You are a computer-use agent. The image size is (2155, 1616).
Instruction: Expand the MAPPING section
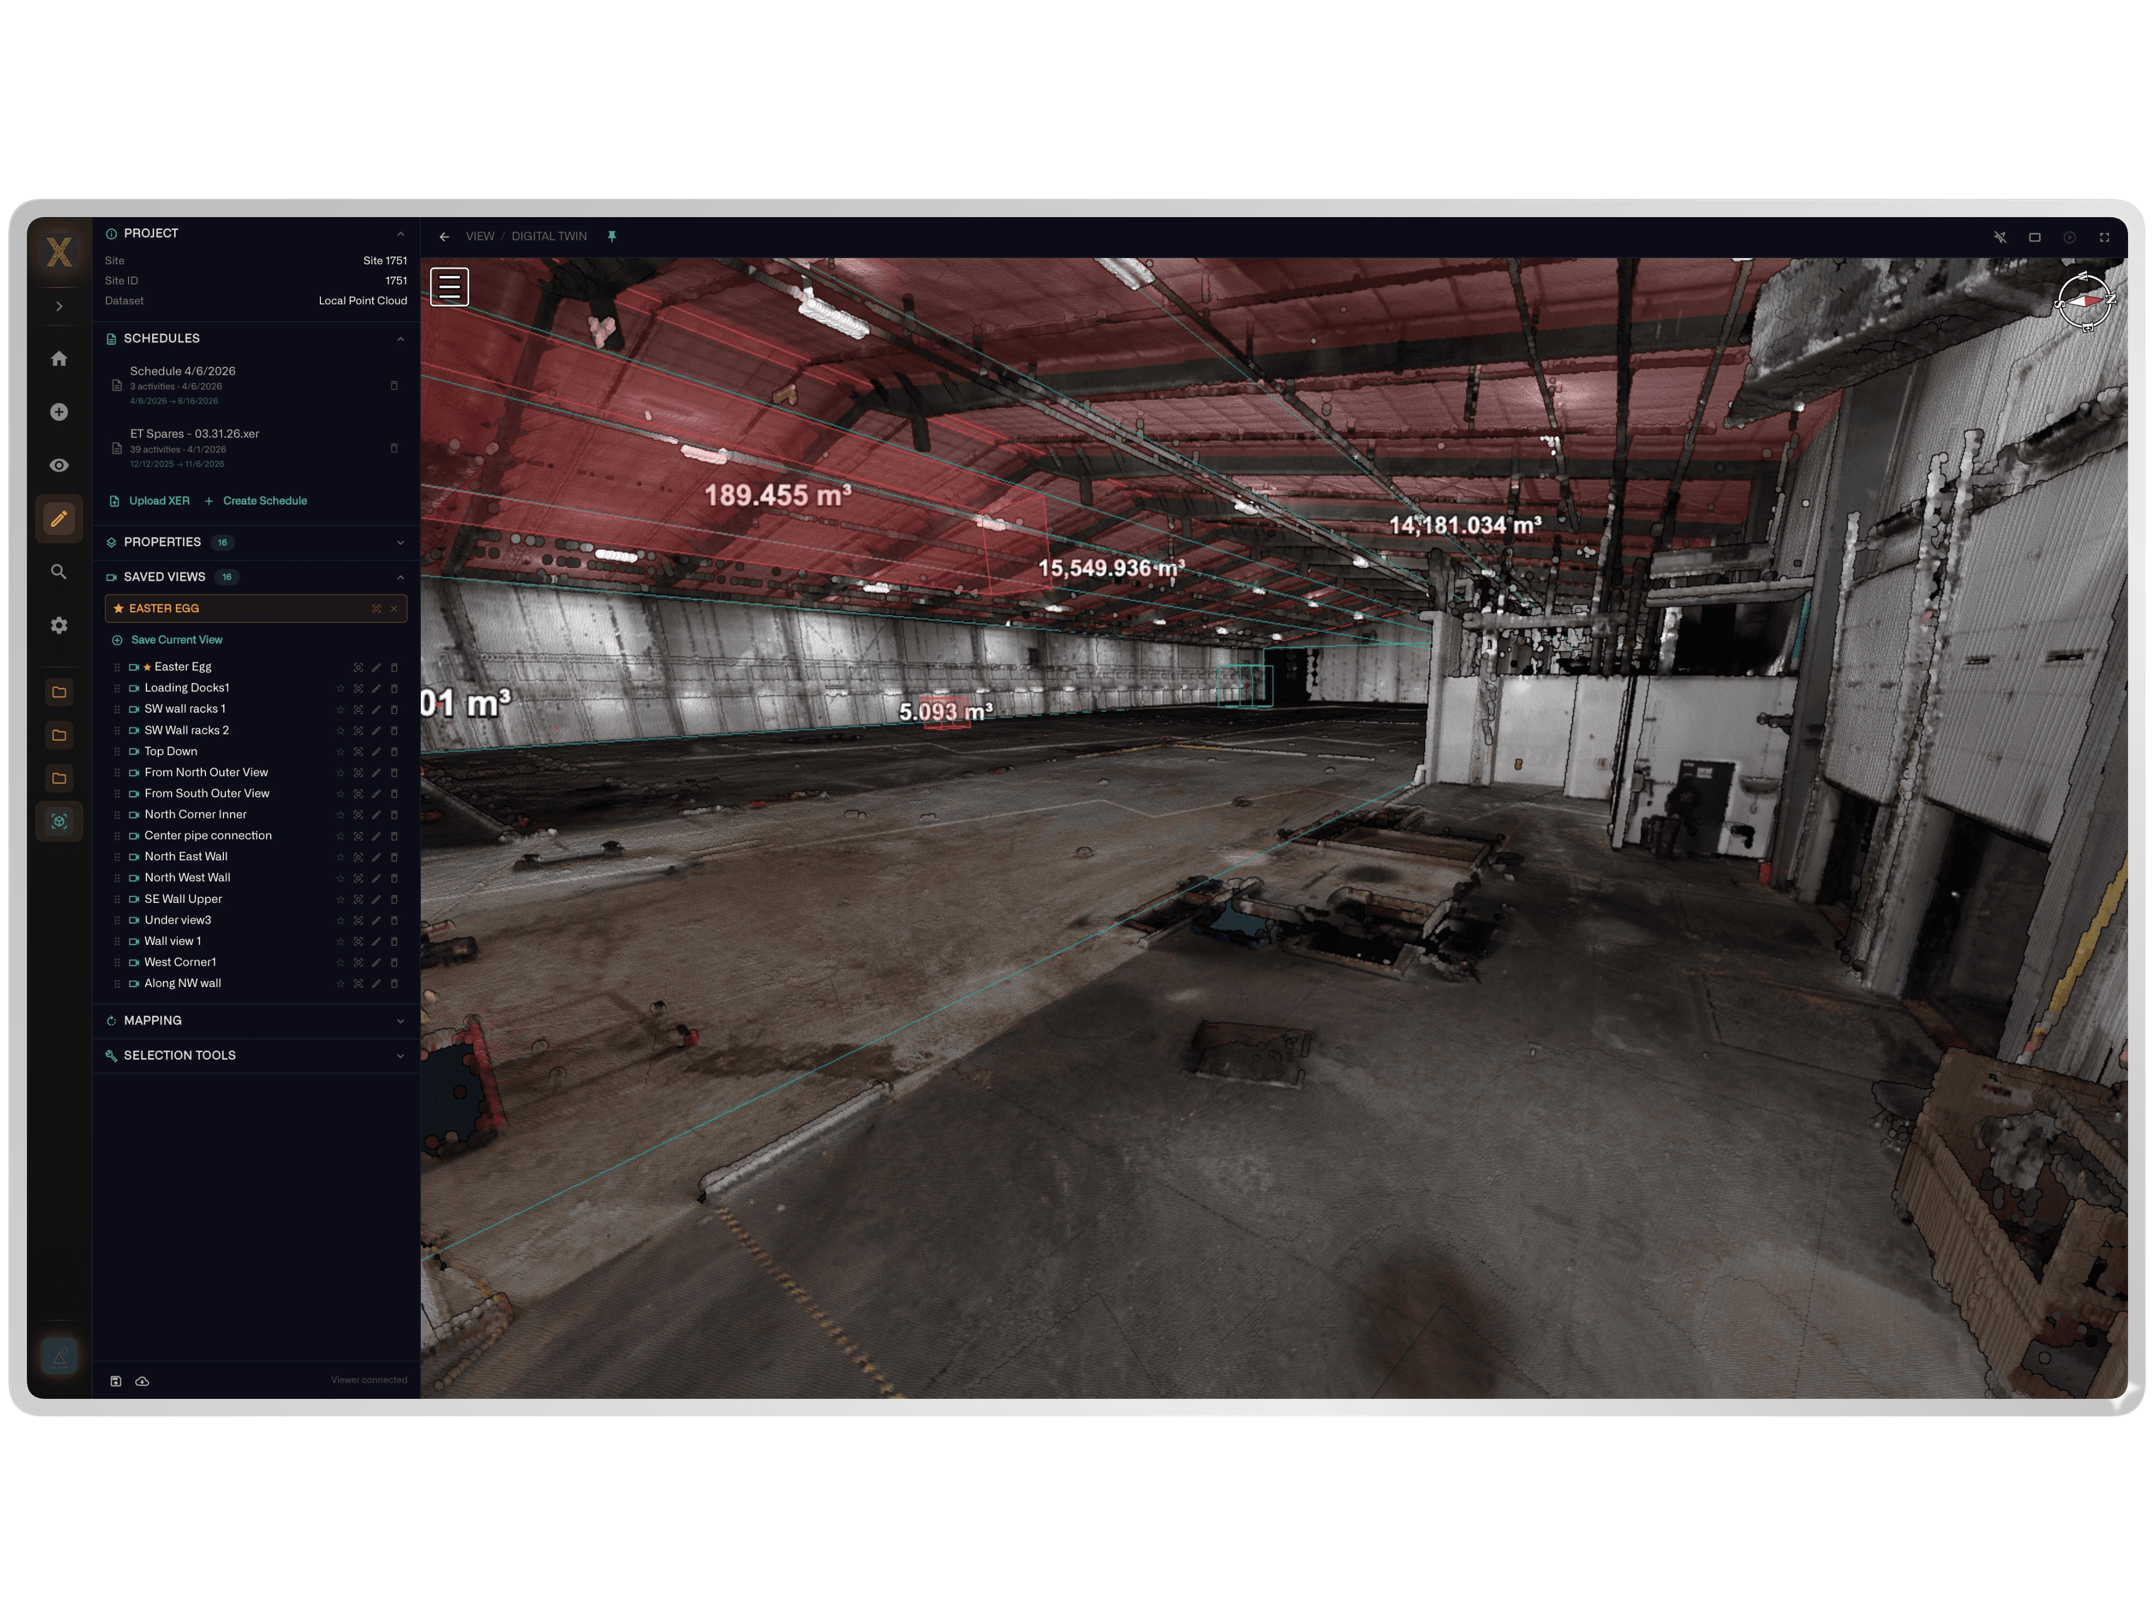256,1021
